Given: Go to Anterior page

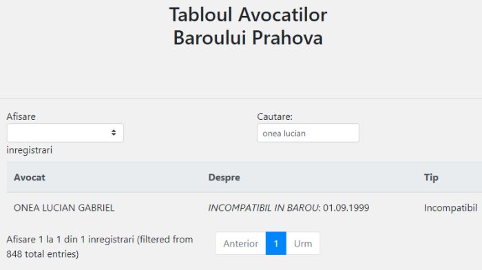Looking at the screenshot, I should 241,243.
